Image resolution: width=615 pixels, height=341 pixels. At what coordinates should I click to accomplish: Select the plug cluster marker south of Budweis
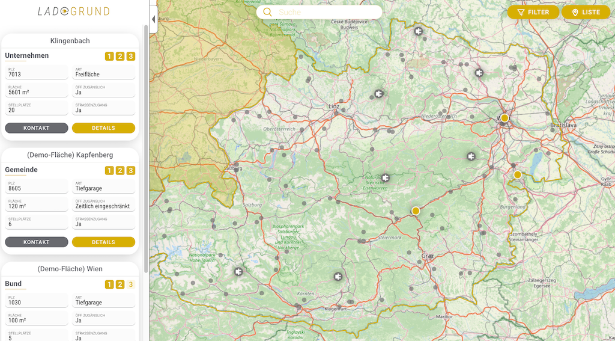[419, 31]
